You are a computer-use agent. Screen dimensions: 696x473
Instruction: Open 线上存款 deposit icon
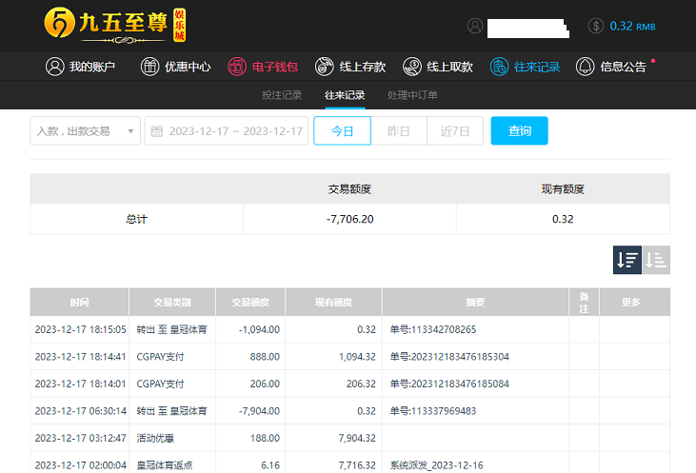[x=325, y=67]
